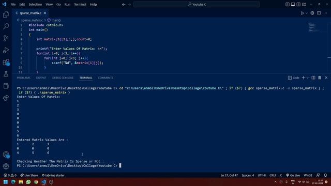
Task: Toggle the bottom panel layout button
Action: coord(293,5)
